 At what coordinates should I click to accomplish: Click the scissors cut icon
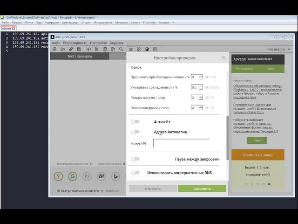96,49
